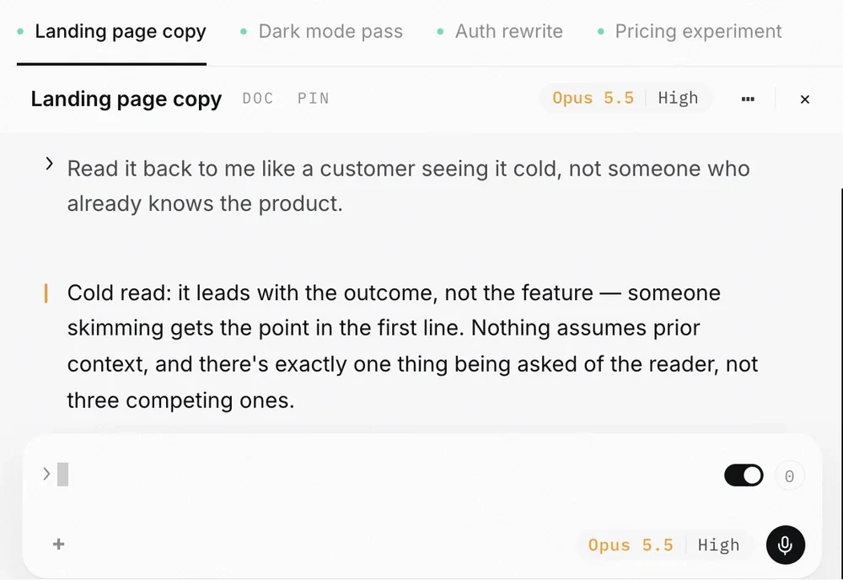Open the three-dot more options menu
The width and height of the screenshot is (843, 580).
[748, 99]
